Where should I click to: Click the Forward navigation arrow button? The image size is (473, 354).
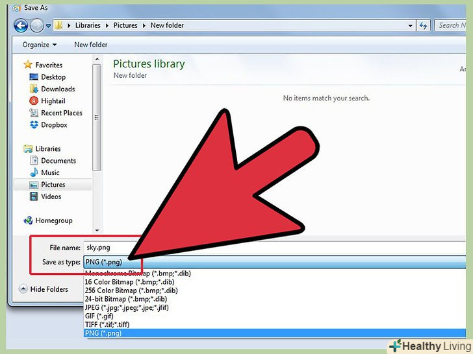pyautogui.click(x=37, y=25)
